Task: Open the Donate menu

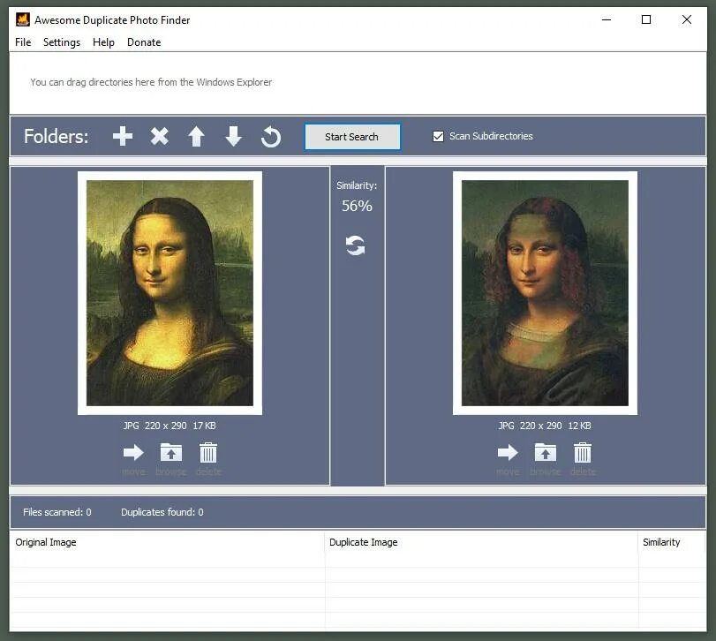Action: (144, 42)
